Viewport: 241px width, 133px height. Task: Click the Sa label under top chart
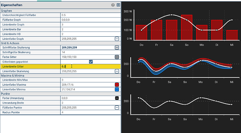click(x=171, y=45)
